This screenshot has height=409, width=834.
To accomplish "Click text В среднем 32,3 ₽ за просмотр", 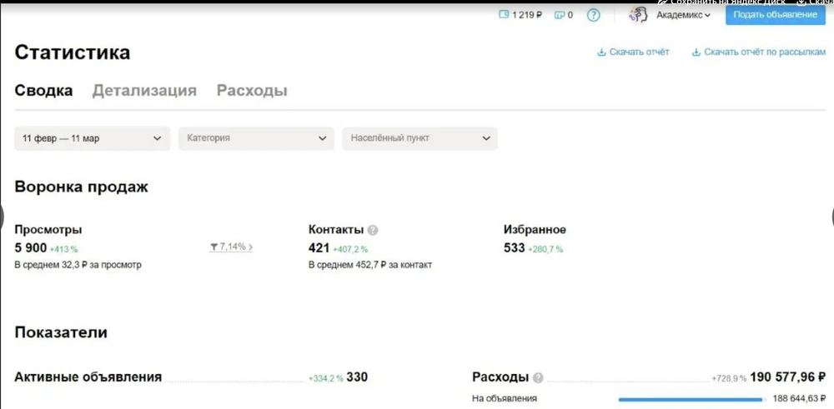I will (78, 265).
